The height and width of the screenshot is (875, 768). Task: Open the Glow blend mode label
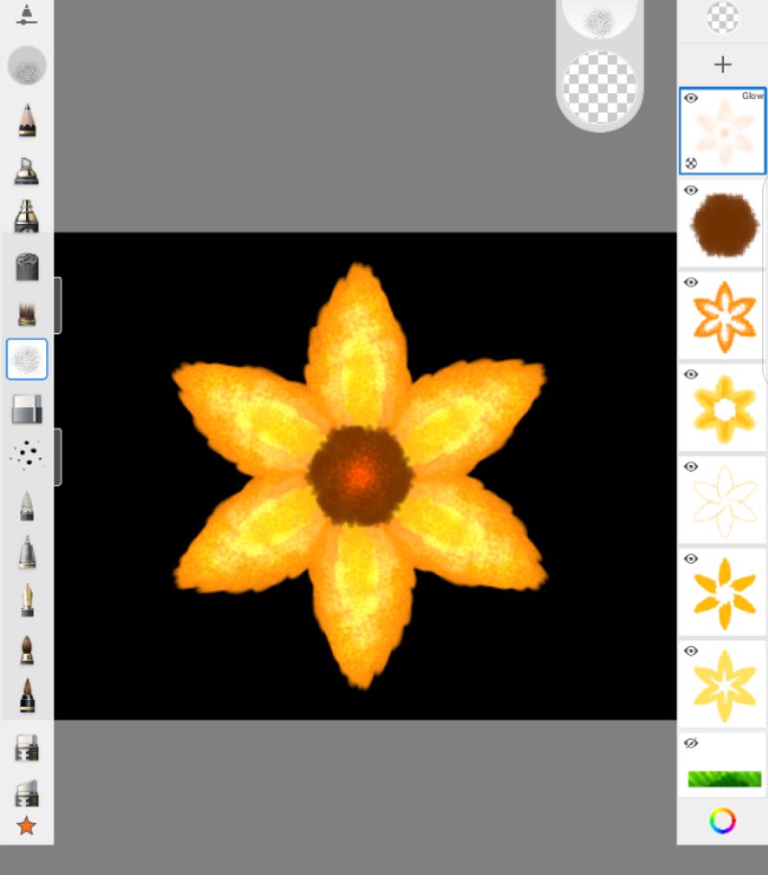(x=753, y=96)
